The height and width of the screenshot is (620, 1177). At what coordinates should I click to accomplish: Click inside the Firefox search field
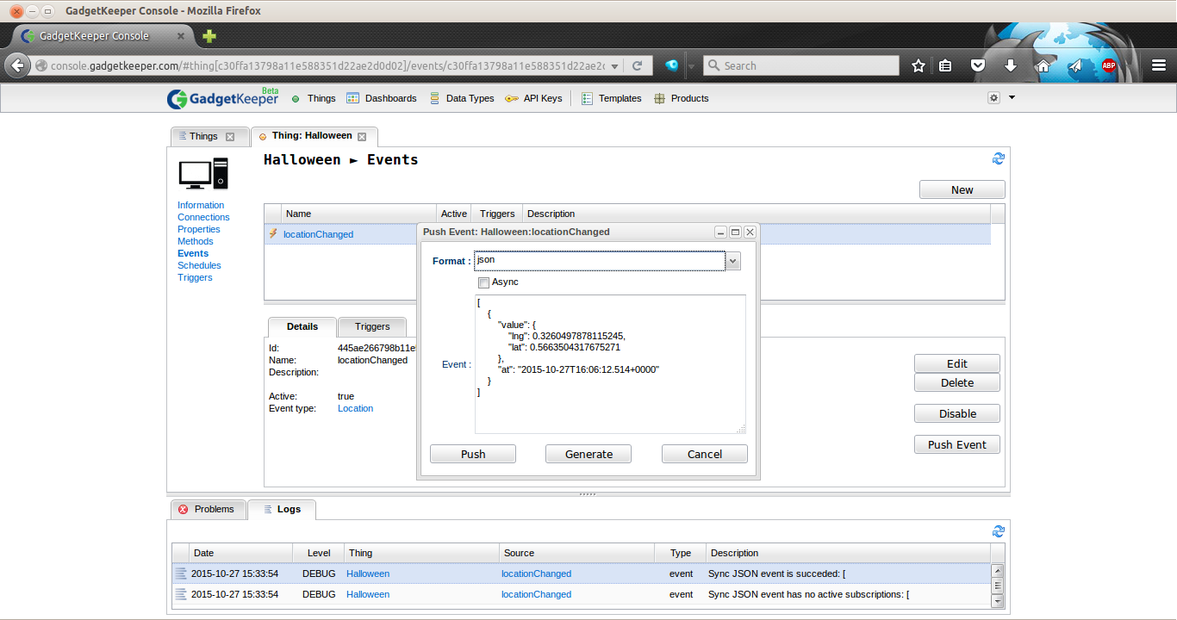pyautogui.click(x=801, y=65)
